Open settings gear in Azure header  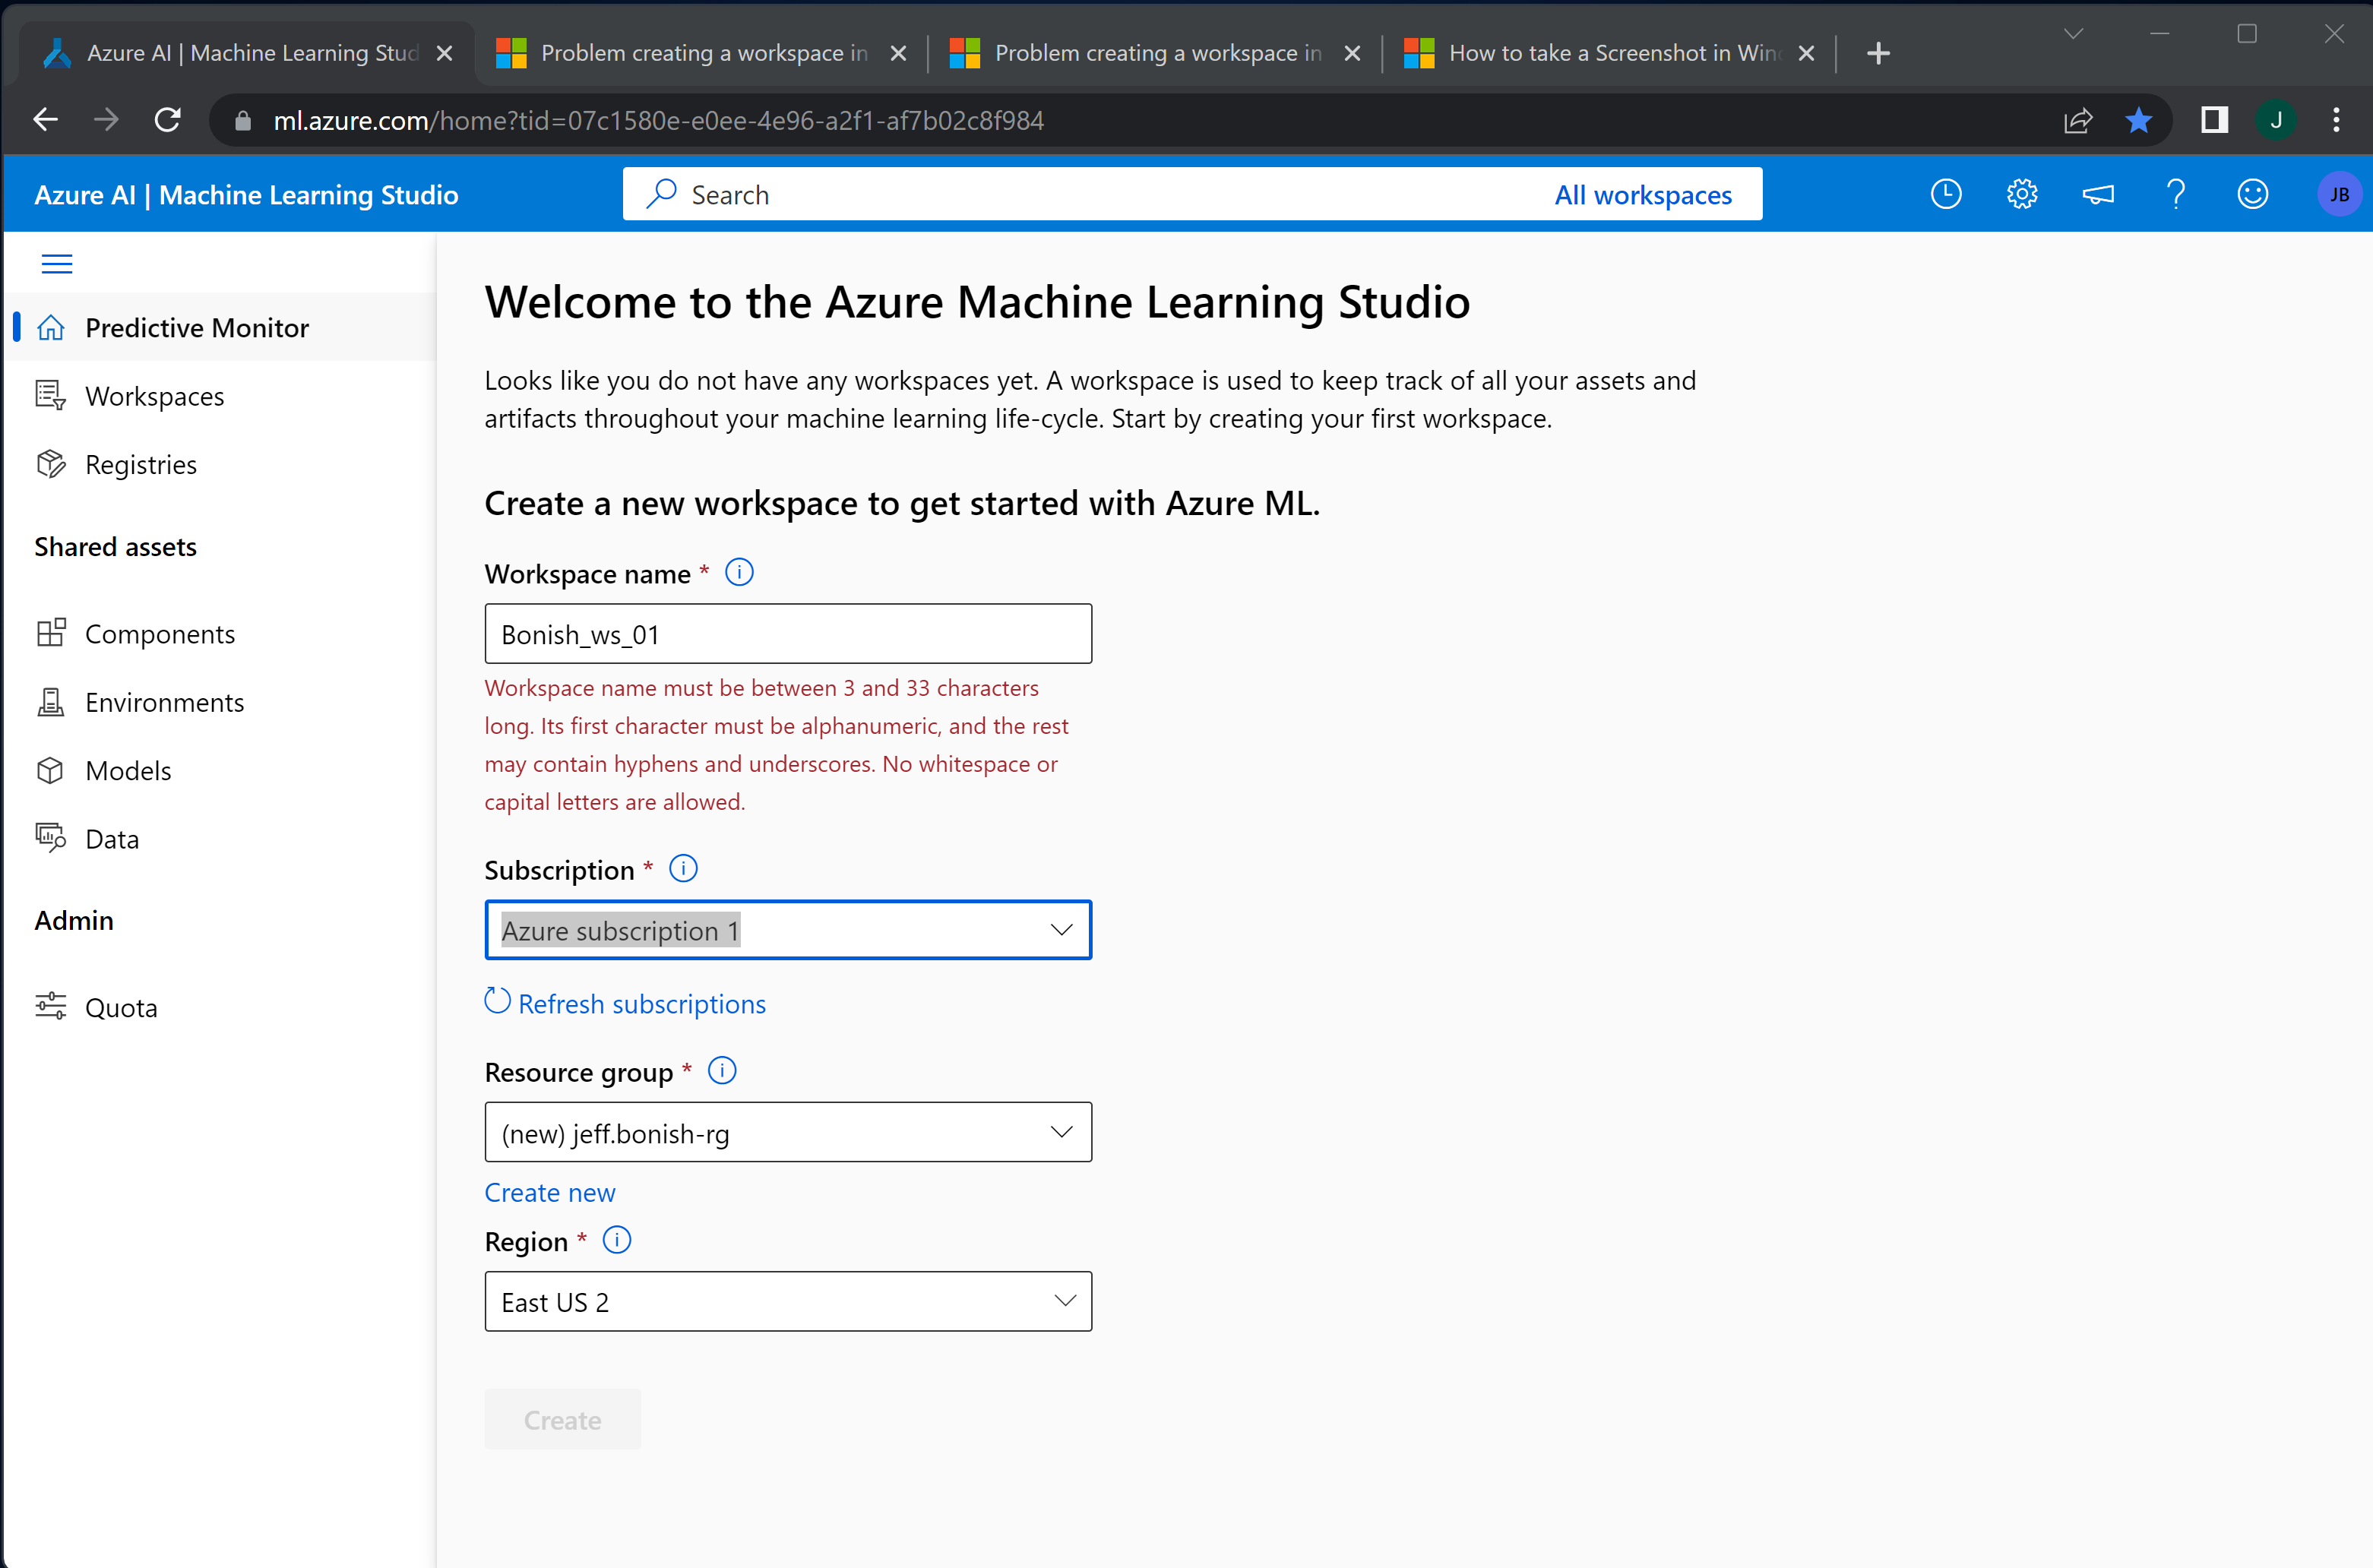(2022, 194)
